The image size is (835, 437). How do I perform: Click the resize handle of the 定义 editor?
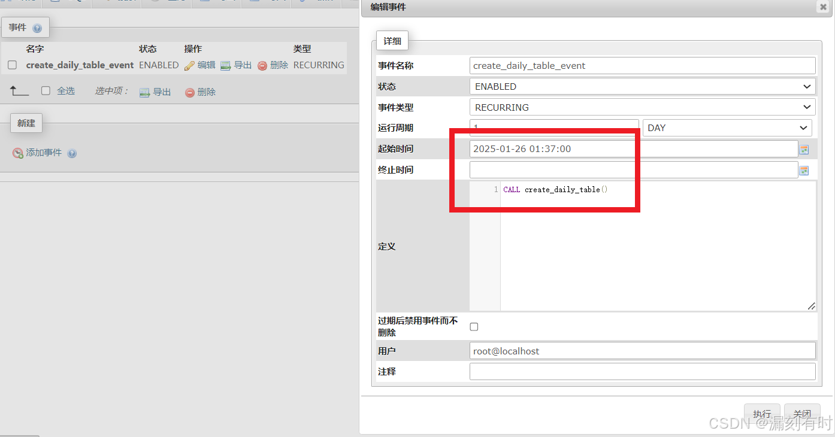pyautogui.click(x=811, y=306)
